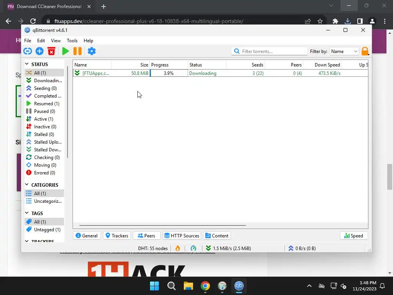Sort by the Seeds column header

[245, 65]
